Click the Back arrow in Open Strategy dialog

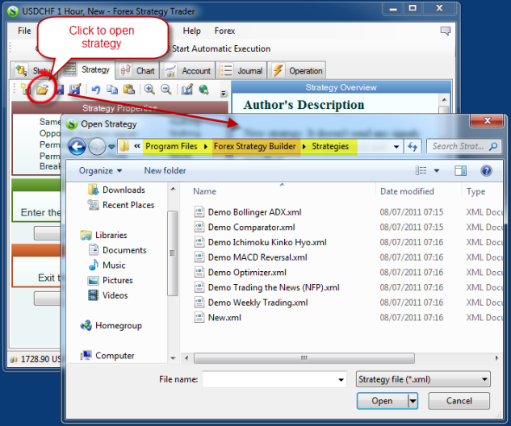(77, 147)
